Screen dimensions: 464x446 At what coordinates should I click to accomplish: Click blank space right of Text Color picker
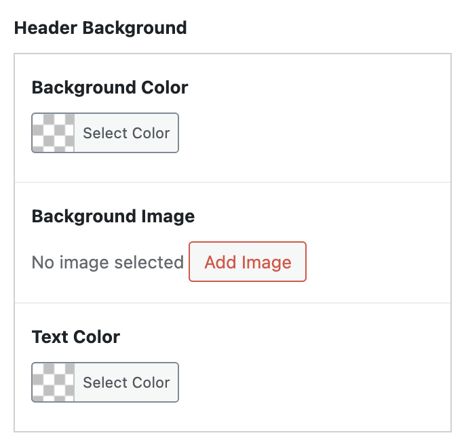(313, 382)
